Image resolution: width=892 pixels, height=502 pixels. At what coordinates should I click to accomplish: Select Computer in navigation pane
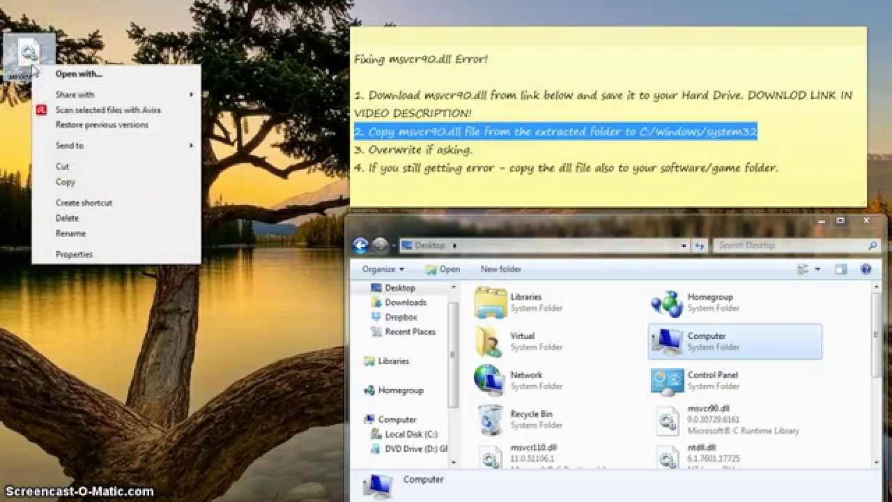point(397,420)
